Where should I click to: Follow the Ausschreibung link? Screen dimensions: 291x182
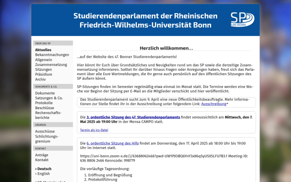[x=214, y=104]
